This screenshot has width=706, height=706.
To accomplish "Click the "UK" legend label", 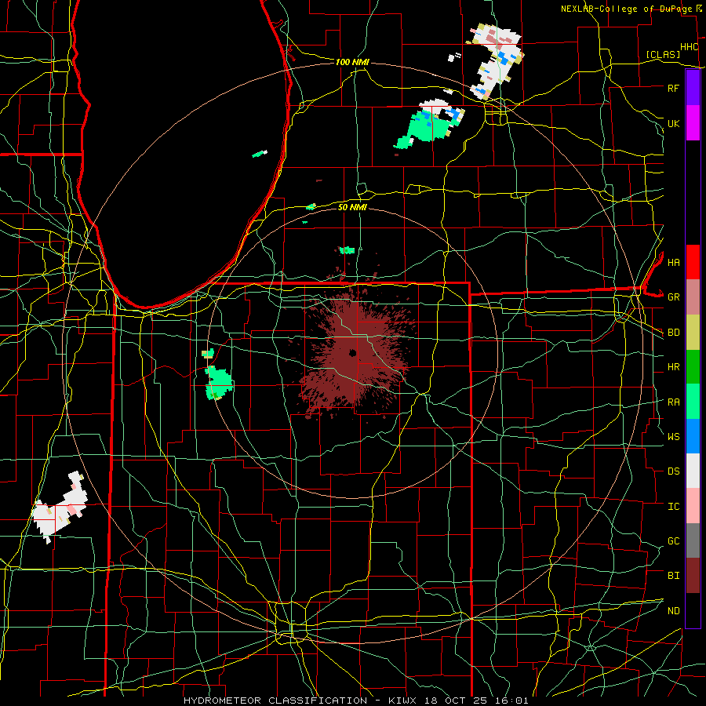I will coord(673,123).
